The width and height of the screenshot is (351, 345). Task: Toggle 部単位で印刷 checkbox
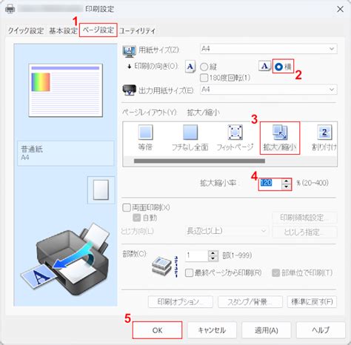coord(275,272)
